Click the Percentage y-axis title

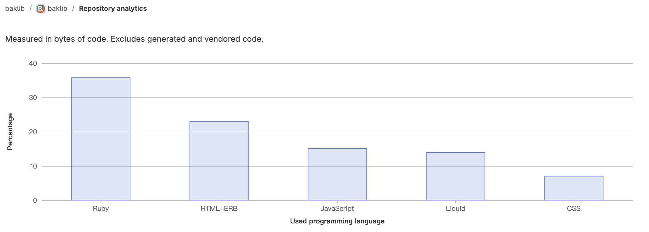[10, 132]
